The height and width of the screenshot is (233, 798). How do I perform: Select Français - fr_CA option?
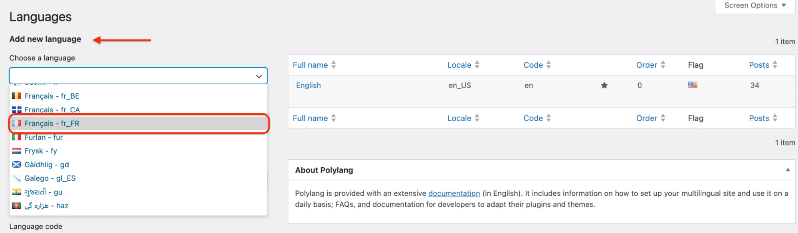(138, 110)
